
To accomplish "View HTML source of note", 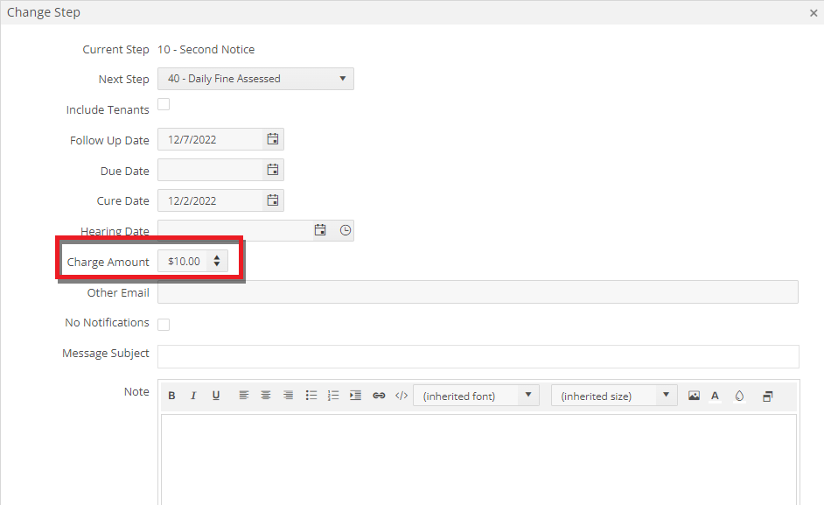I will click(x=402, y=396).
